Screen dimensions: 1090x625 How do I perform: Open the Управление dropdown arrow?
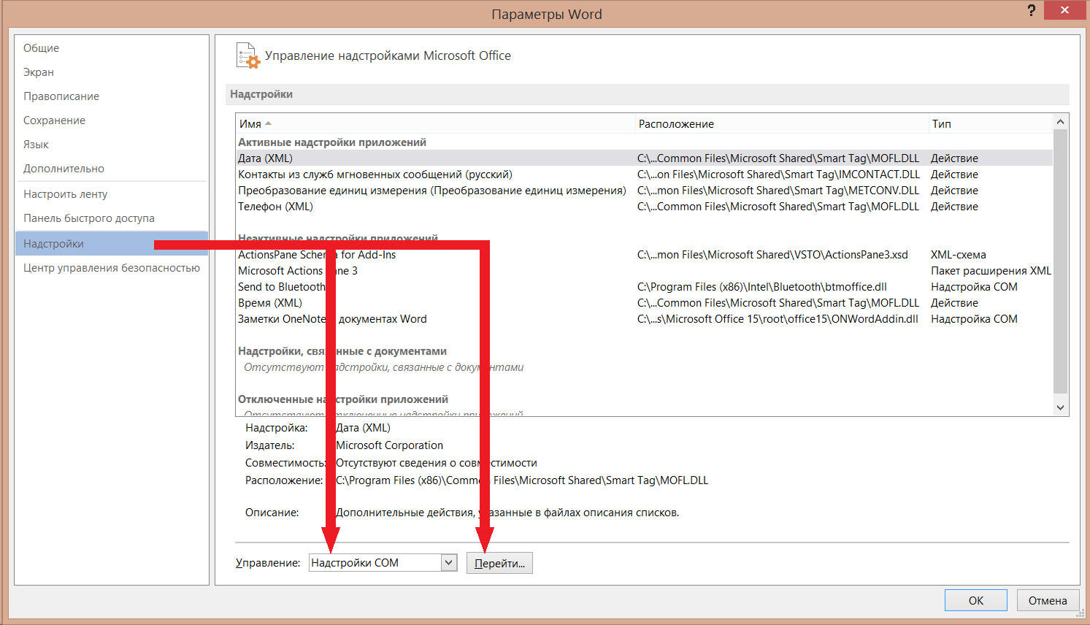click(x=449, y=562)
